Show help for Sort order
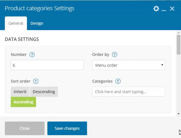Screen dimensions: 181x138 click(x=36, y=81)
